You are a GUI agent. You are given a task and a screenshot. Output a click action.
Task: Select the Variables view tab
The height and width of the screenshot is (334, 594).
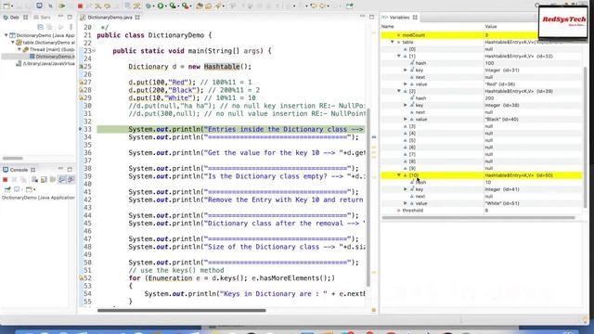399,18
